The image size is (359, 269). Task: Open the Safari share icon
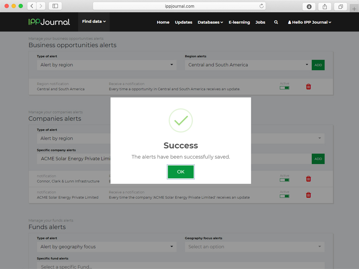[325, 6]
